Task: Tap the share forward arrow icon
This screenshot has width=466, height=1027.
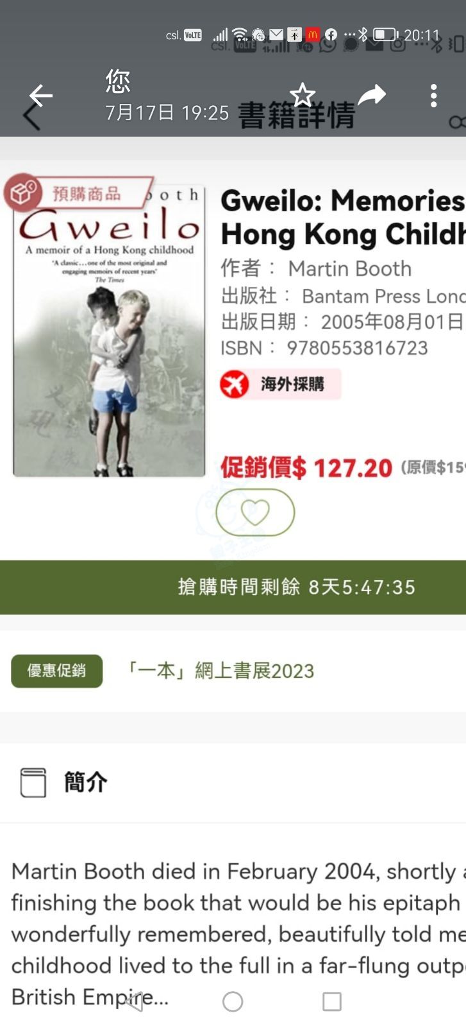Action: 372,96
